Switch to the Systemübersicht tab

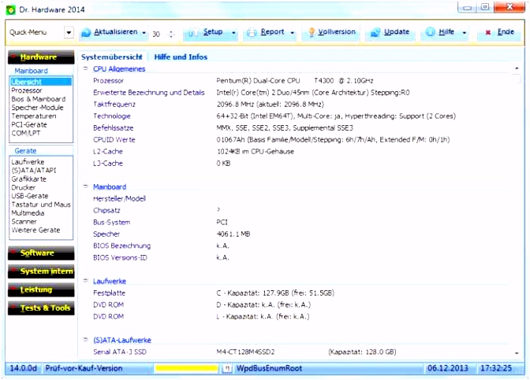pyautogui.click(x=112, y=57)
